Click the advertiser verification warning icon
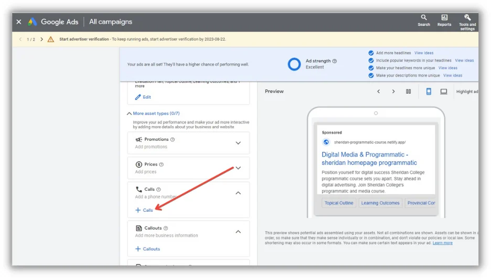The height and width of the screenshot is (280, 491). pyautogui.click(x=51, y=39)
